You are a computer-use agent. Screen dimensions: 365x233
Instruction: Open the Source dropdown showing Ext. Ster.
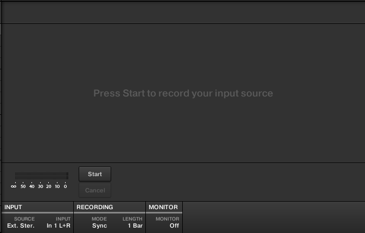[21, 225]
